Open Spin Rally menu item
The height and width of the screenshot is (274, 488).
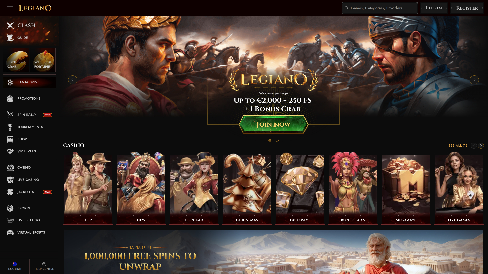click(x=29, y=115)
